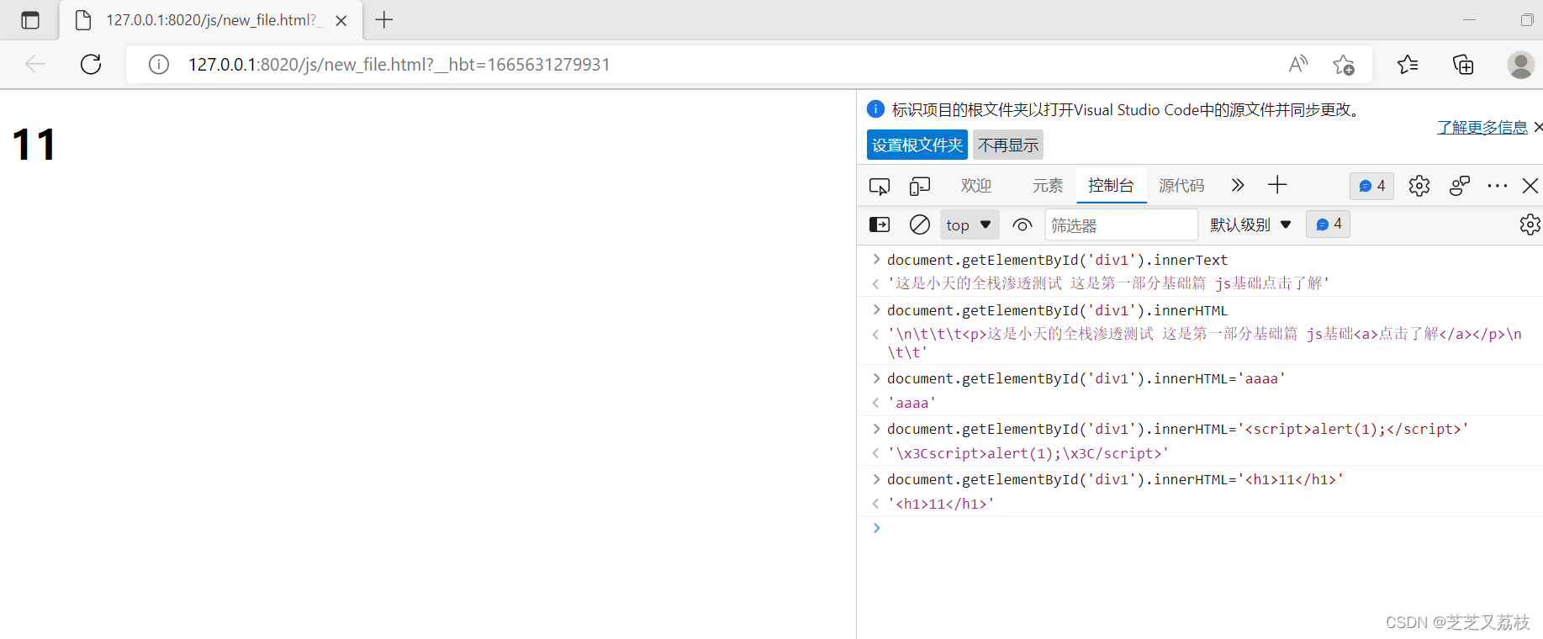
Task: Open the Favorites list
Action: pos(1408,64)
